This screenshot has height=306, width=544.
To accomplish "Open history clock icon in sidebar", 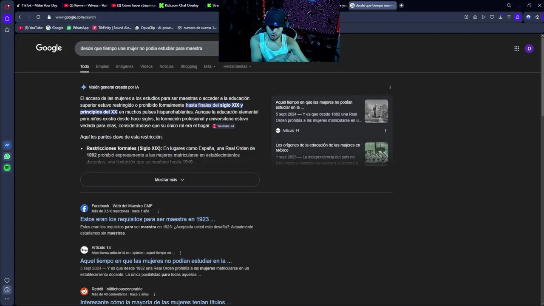I will [7, 290].
